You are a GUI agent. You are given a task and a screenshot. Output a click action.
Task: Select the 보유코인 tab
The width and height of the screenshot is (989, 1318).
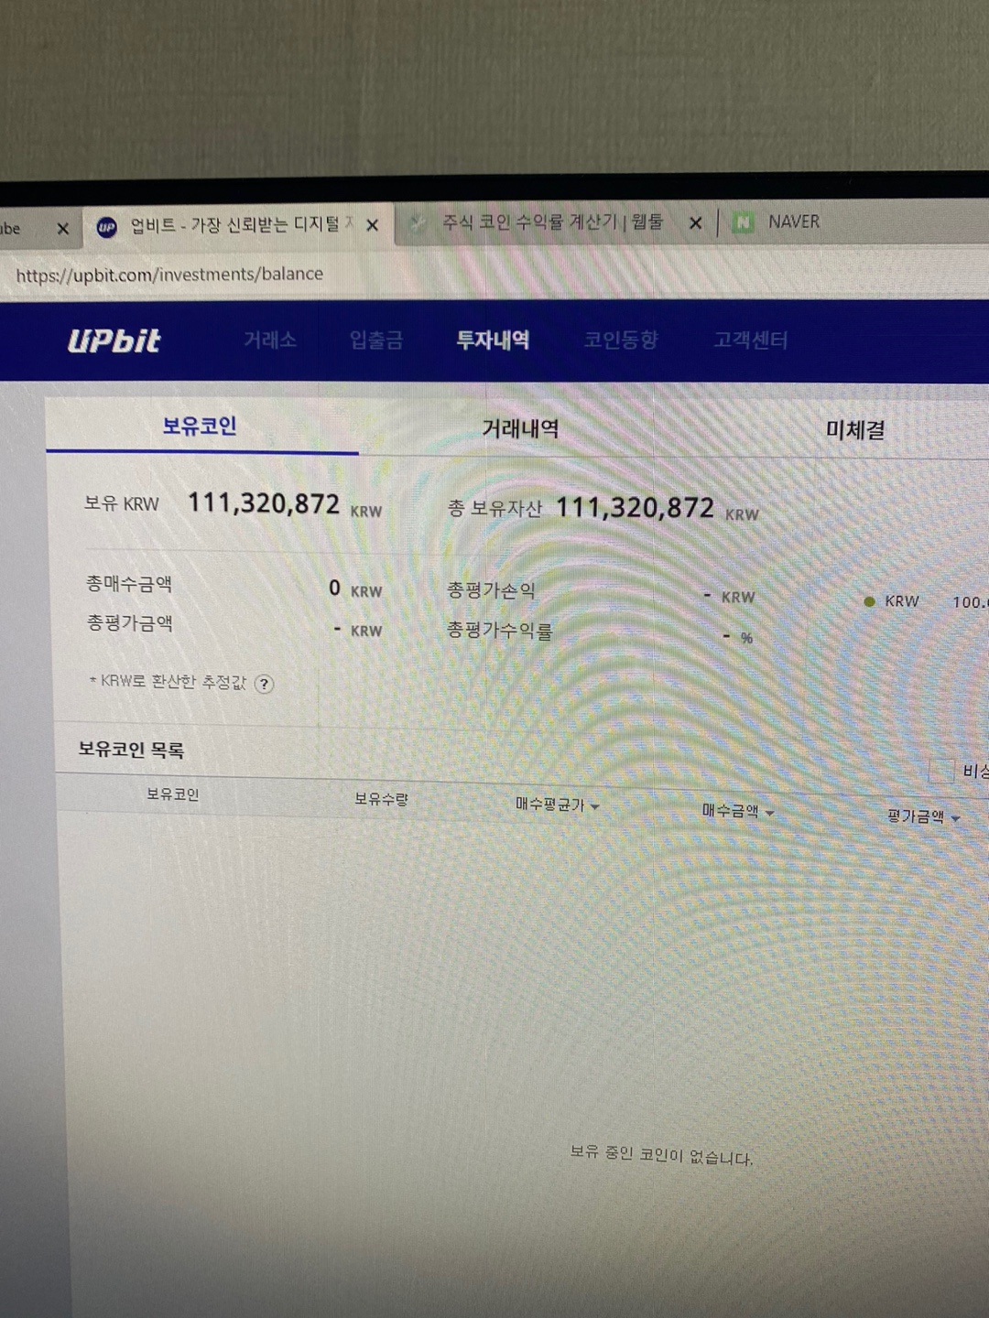201,427
